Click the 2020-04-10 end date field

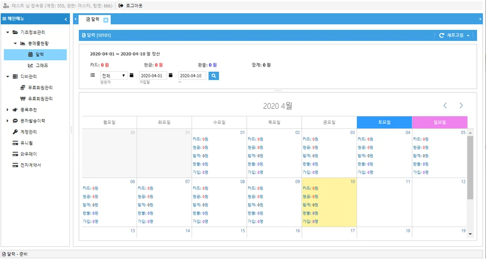coord(192,76)
